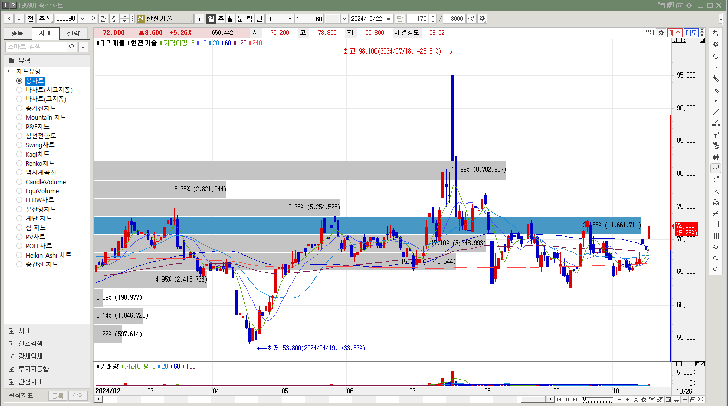Select the text annotation tool (T+)
This screenshot has width=728, height=406.
click(716, 135)
